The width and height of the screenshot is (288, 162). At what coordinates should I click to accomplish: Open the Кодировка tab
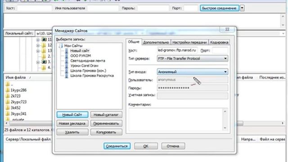(219, 42)
